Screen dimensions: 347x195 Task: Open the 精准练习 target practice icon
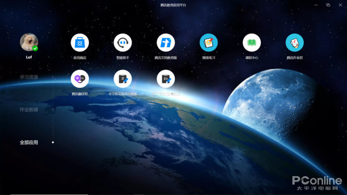click(208, 43)
